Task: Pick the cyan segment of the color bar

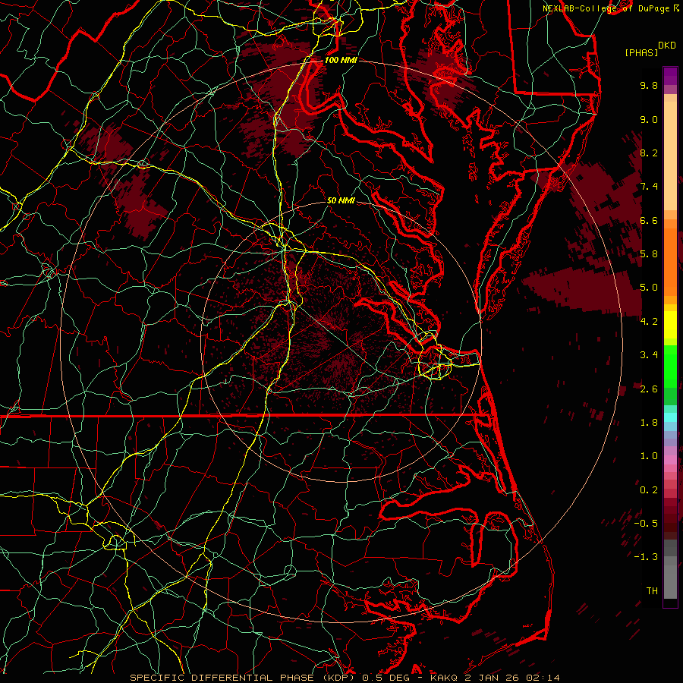Action: coord(670,417)
